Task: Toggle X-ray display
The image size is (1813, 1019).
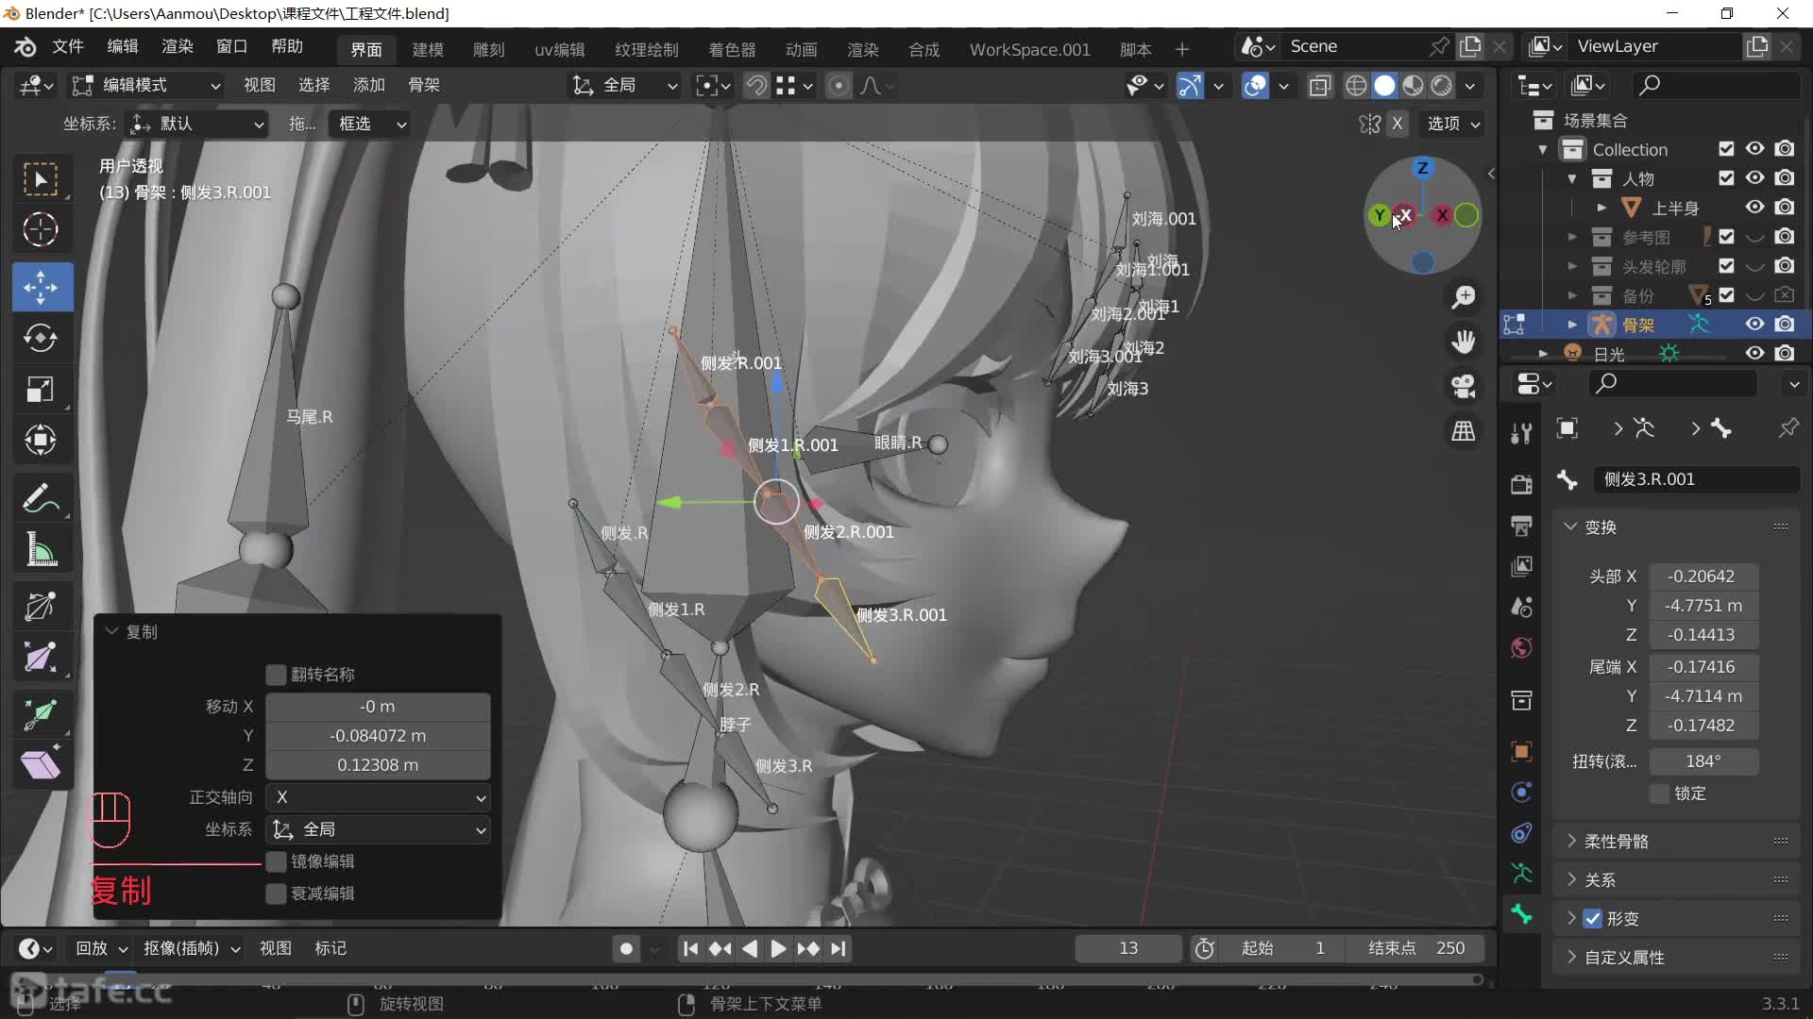Action: pos(1320,86)
